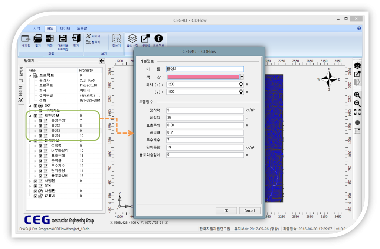Expand the 물성4 tree node
Image resolution: width=380 pixels, height=249 pixels.
click(35, 136)
